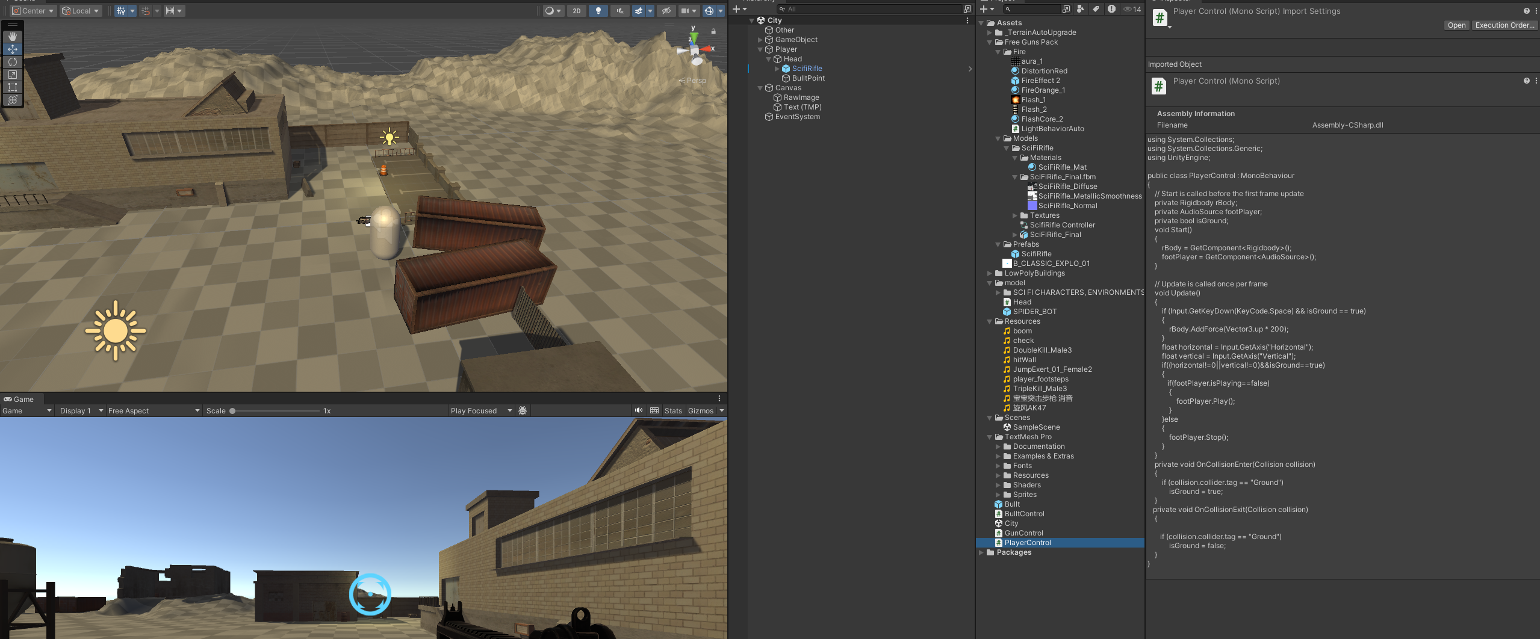Select the Hand (view) tool
The width and height of the screenshot is (1540, 639).
pos(12,37)
